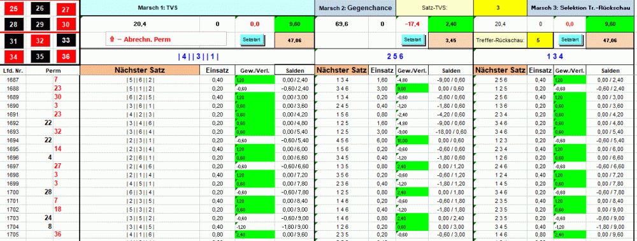Select roulette number 34 red tile
Image resolution: width=637 pixels, height=241 pixels.
[x=13, y=57]
